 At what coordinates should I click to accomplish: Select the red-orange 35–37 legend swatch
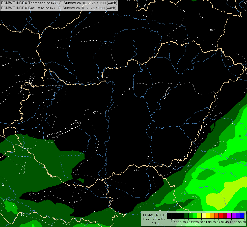(x=216, y=216)
